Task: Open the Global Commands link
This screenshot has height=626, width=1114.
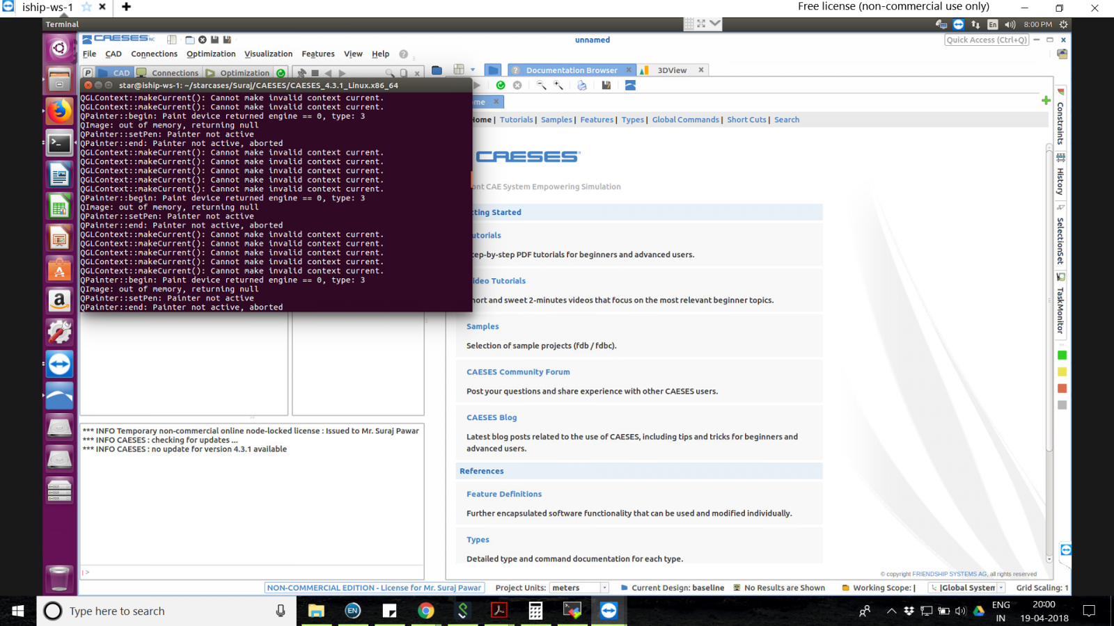Action: [685, 120]
